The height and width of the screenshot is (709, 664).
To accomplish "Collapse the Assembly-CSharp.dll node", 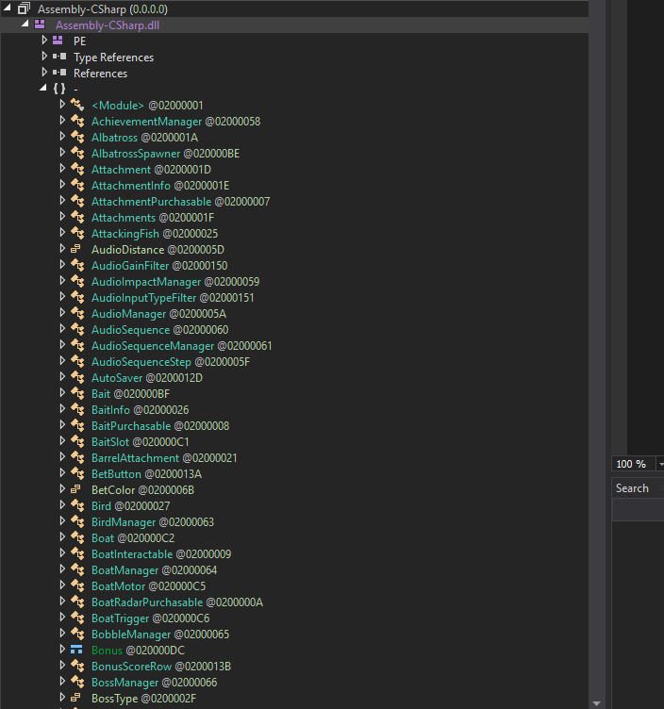I will 25,24.
